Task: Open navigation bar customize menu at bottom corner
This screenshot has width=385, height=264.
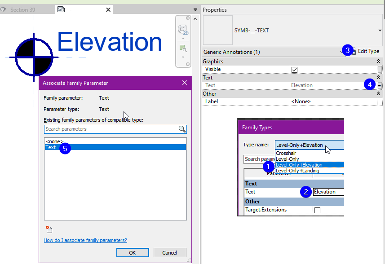Action: click(188, 64)
